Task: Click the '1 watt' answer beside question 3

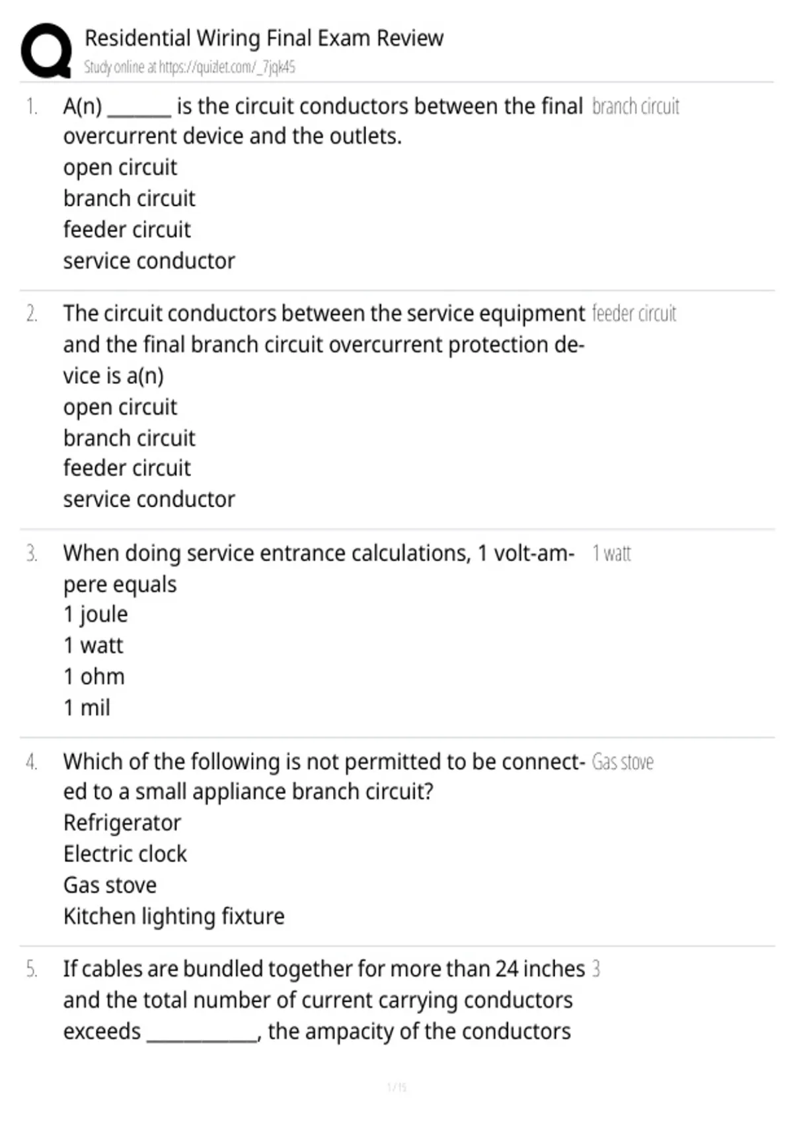Action: (612, 553)
